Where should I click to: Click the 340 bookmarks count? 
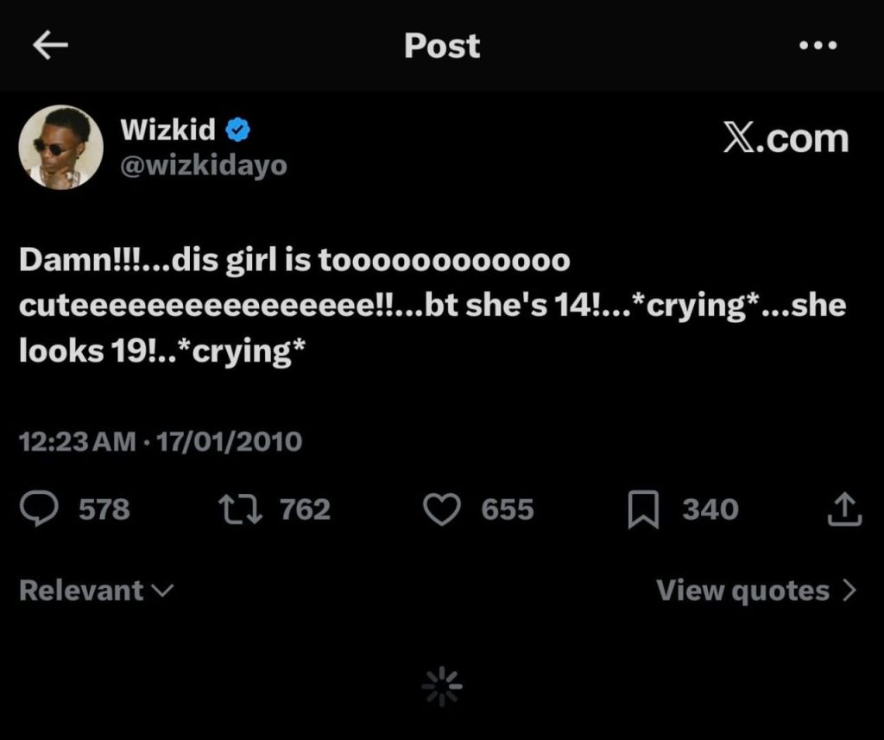coord(710,509)
